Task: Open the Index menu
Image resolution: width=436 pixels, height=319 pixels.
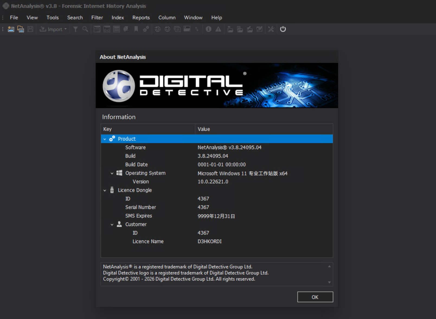Action: [x=118, y=17]
